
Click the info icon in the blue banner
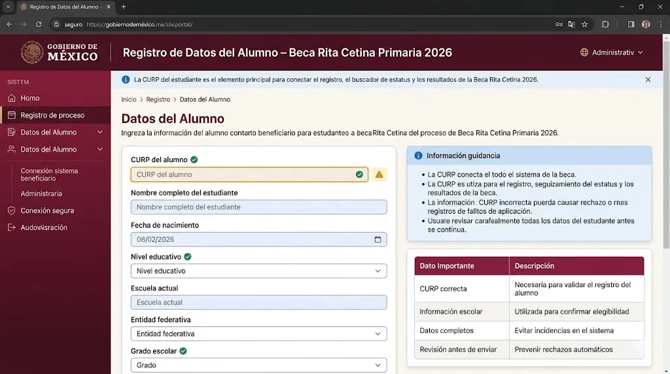click(x=126, y=79)
